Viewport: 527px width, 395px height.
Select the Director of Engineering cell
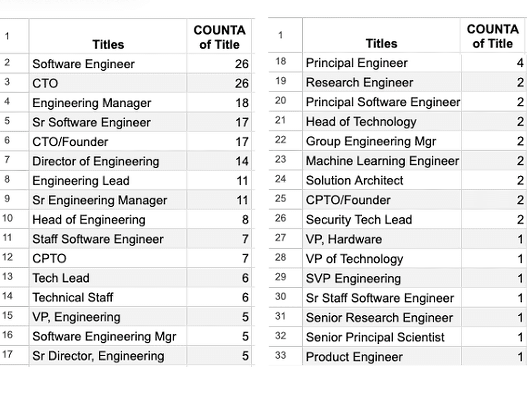tap(108, 161)
